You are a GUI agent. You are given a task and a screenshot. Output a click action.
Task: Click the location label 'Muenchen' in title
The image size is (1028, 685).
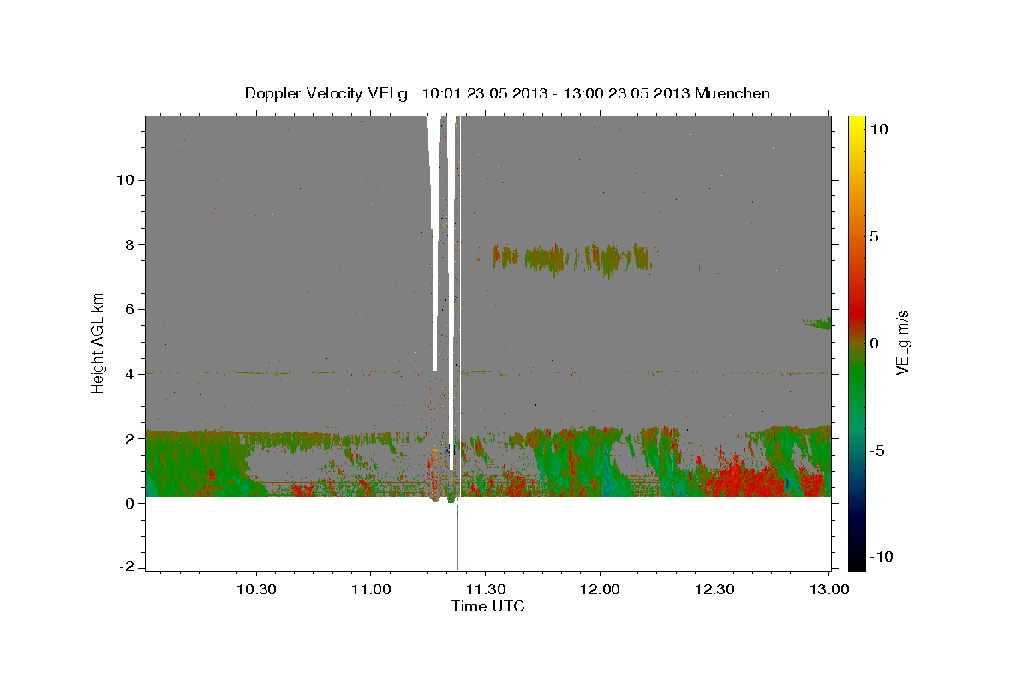pyautogui.click(x=733, y=93)
